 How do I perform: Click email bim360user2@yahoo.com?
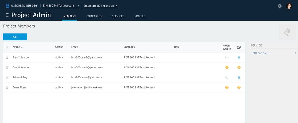coord(87,57)
